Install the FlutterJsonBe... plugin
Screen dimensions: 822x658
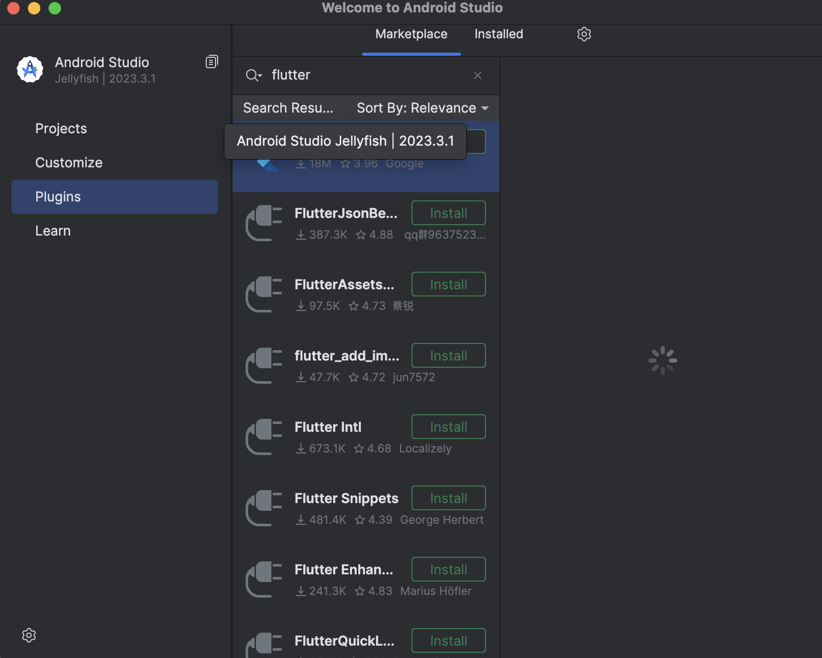[449, 213]
